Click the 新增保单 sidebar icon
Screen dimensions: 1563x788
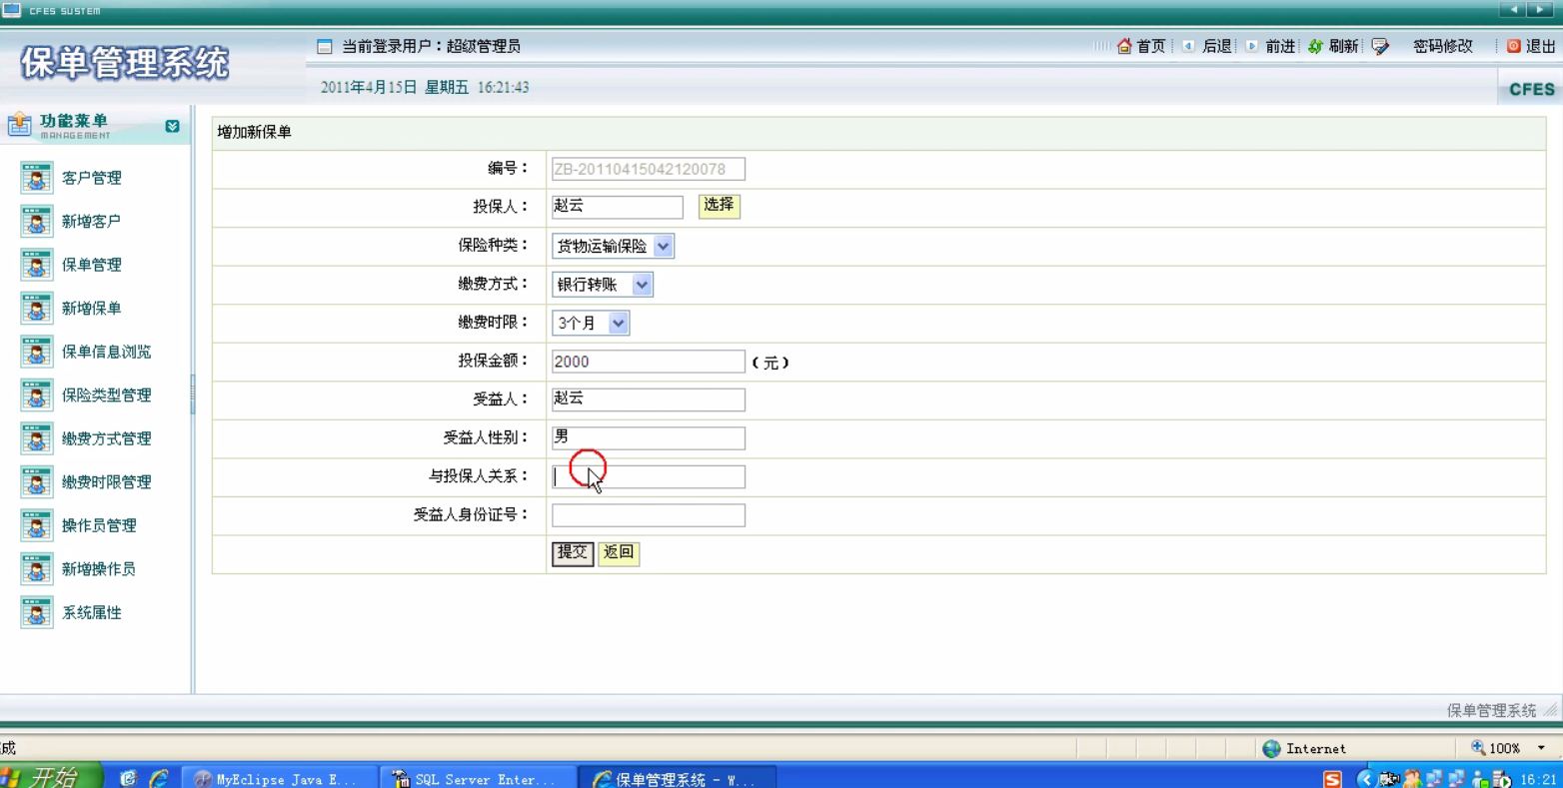37,309
